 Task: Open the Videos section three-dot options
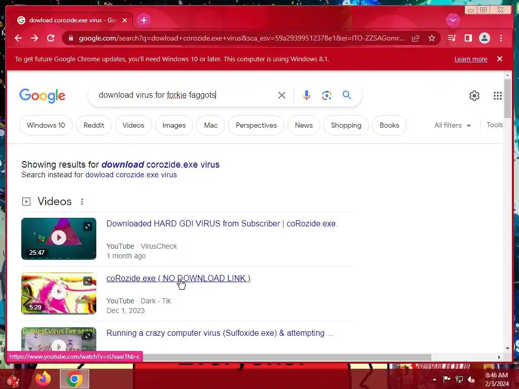tap(82, 202)
